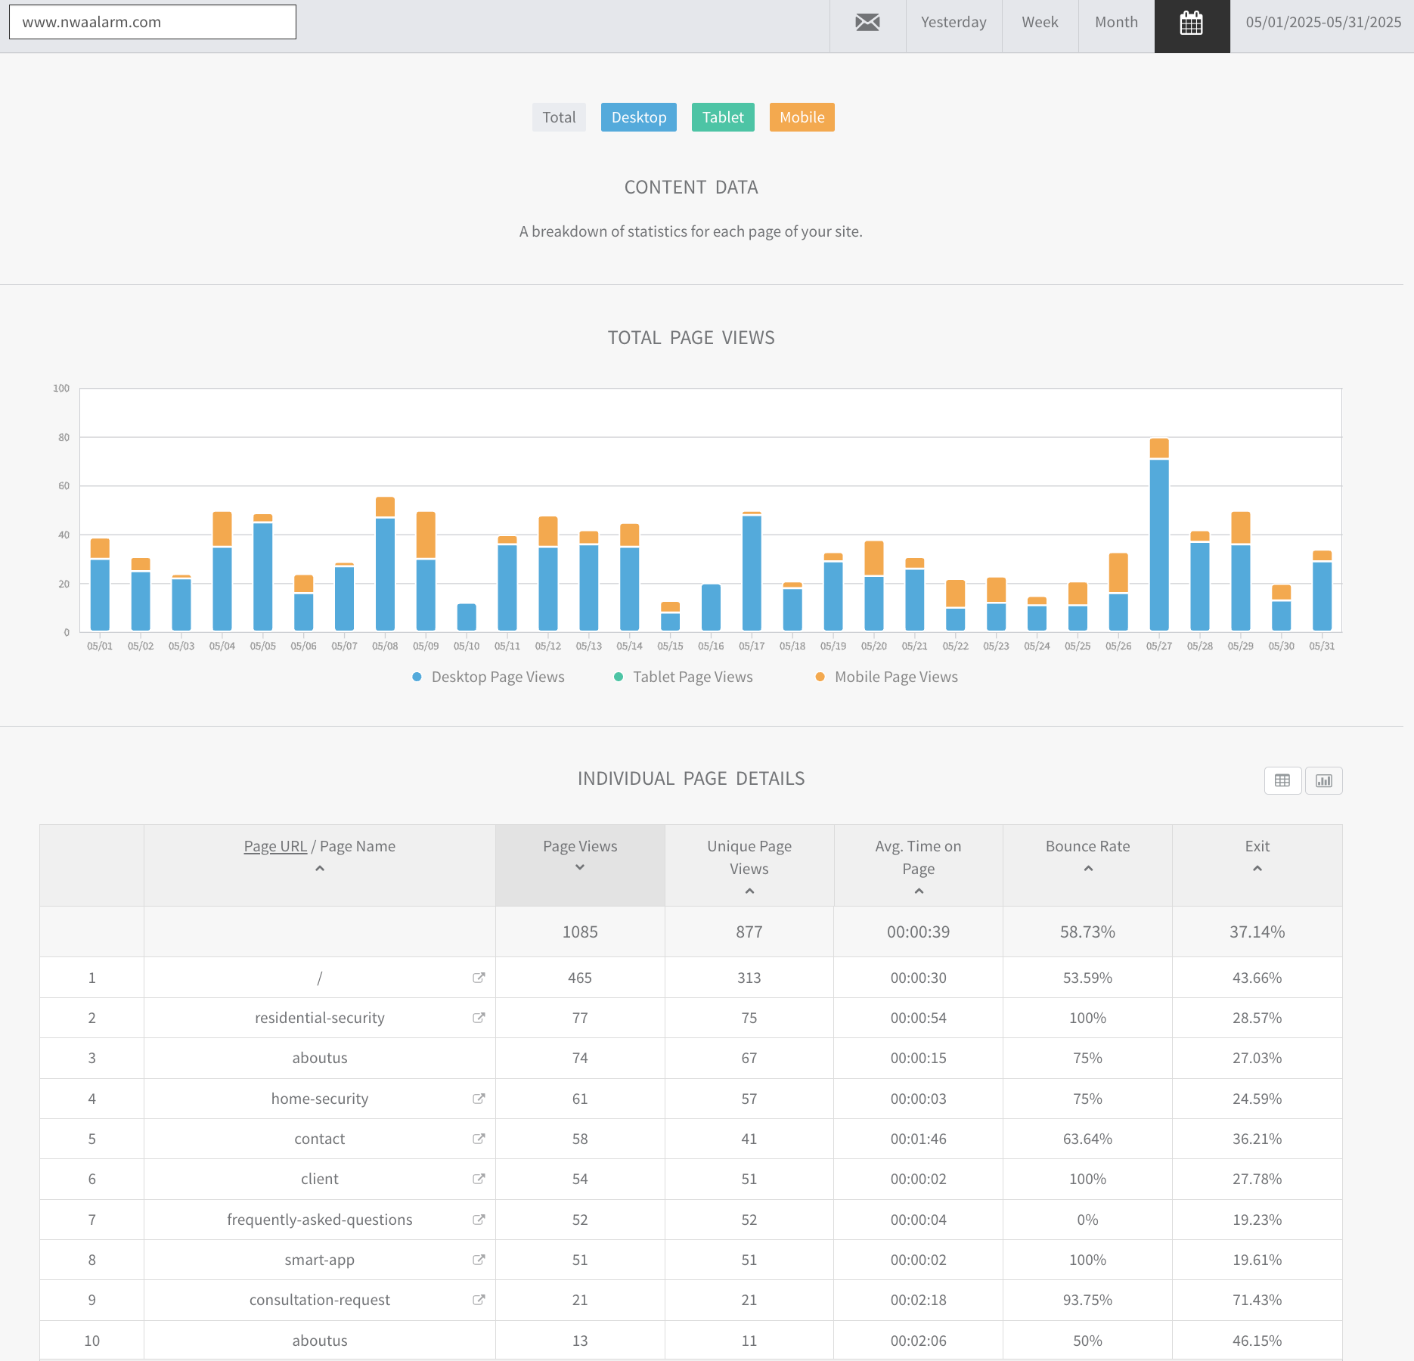Image resolution: width=1414 pixels, height=1361 pixels.
Task: Open the calendar date picker icon
Action: [1192, 23]
